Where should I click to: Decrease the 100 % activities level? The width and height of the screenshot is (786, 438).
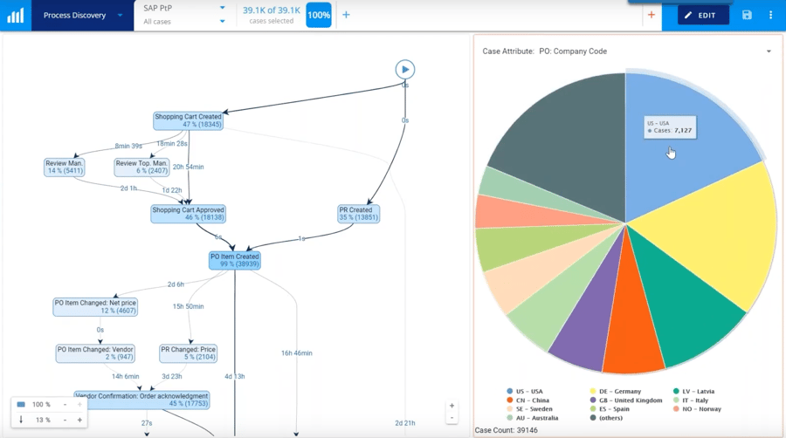tap(65, 405)
